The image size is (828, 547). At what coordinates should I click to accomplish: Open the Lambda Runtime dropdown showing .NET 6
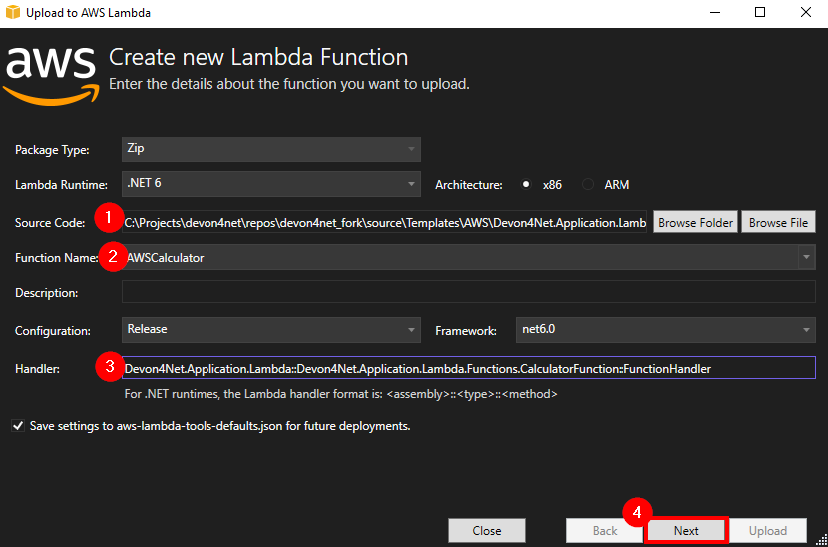(271, 184)
